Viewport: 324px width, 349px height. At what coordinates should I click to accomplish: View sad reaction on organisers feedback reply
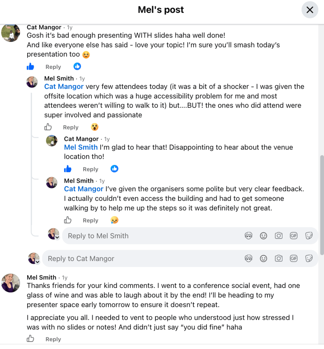coord(114,220)
